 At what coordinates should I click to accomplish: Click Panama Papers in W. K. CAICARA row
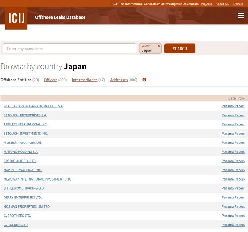[233, 106]
